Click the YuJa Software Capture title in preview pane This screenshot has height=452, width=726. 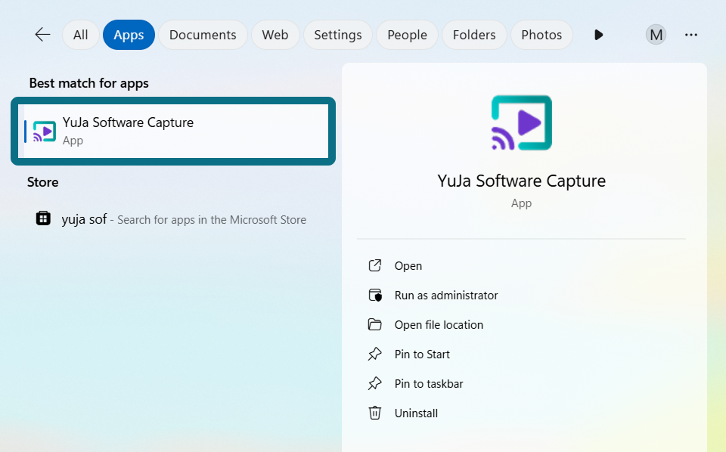click(521, 181)
